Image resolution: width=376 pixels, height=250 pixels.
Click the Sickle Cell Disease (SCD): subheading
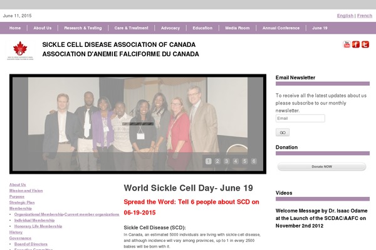155,227
